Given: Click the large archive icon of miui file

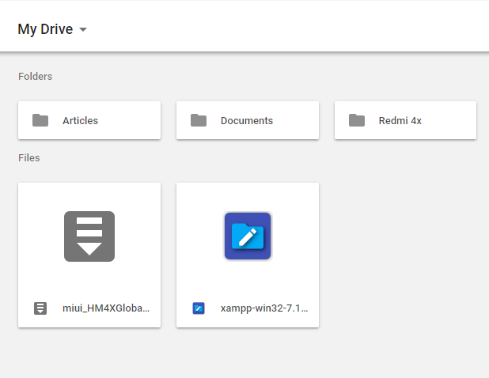Looking at the screenshot, I should [x=89, y=236].
